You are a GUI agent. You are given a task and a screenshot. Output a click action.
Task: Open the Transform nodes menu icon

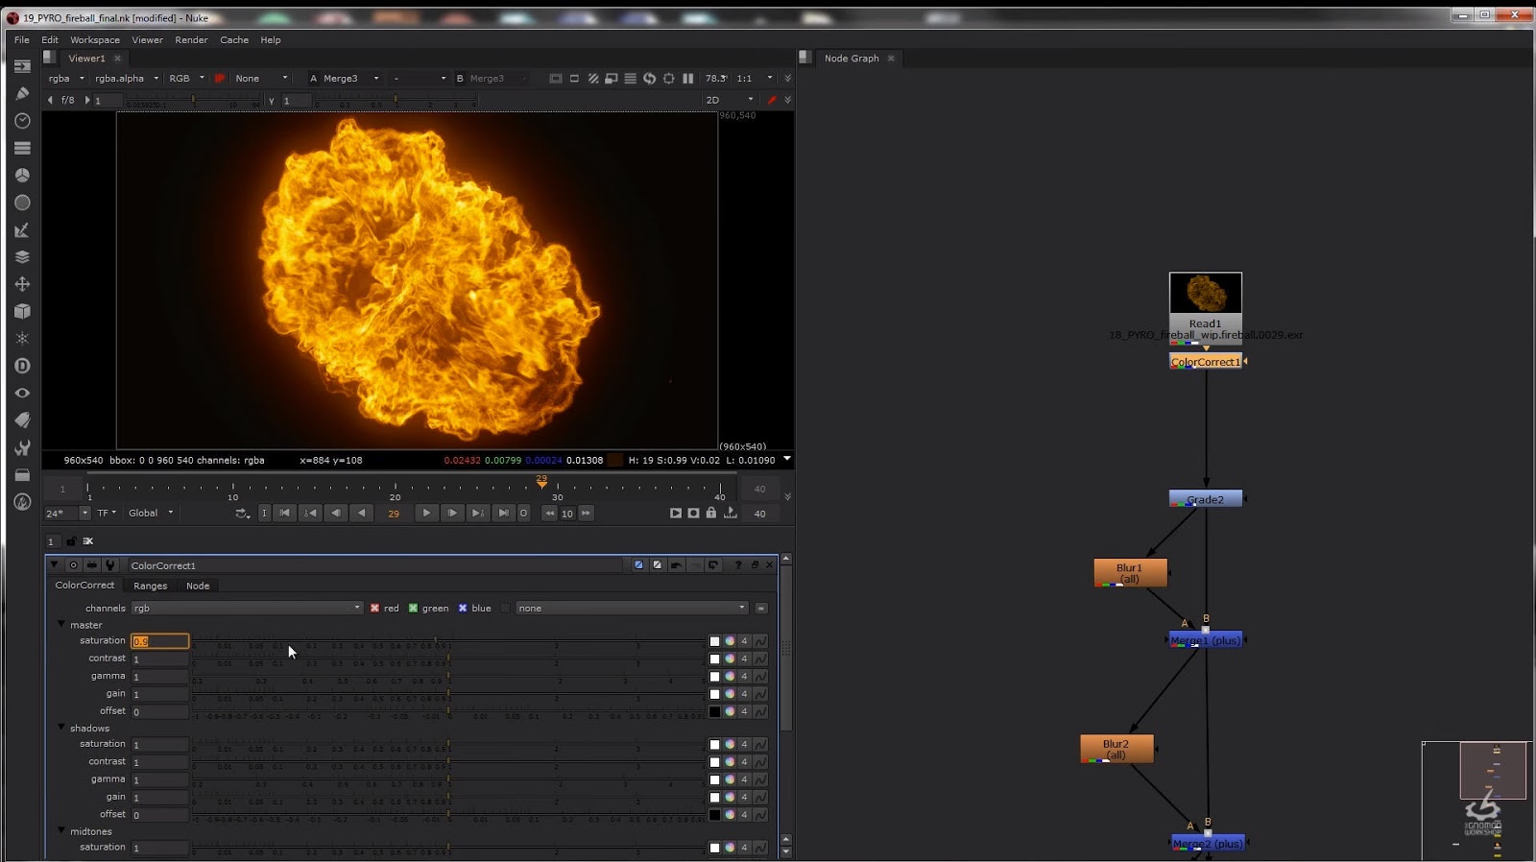[x=22, y=284]
